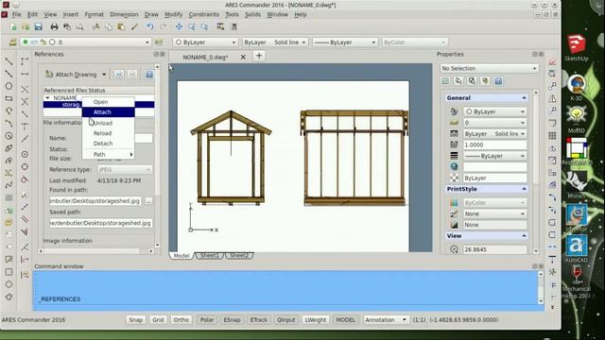
Task: Toggle LWeight display in the status bar
Action: tap(315, 320)
